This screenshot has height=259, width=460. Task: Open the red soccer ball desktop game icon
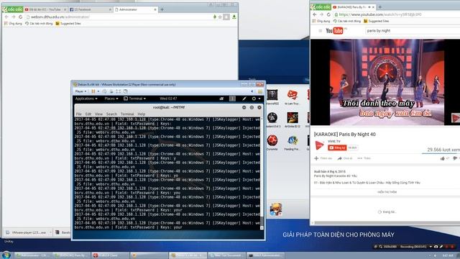272,141
